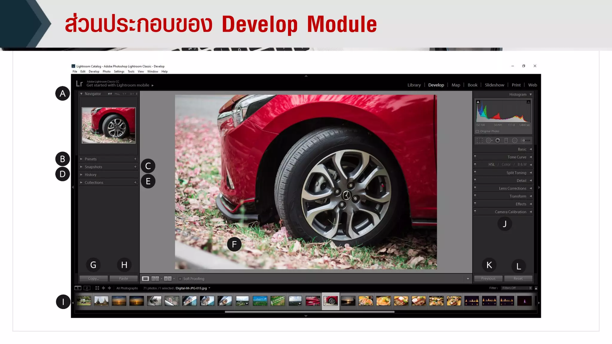Open the Settings menu
This screenshot has height=344, width=612.
pos(119,72)
